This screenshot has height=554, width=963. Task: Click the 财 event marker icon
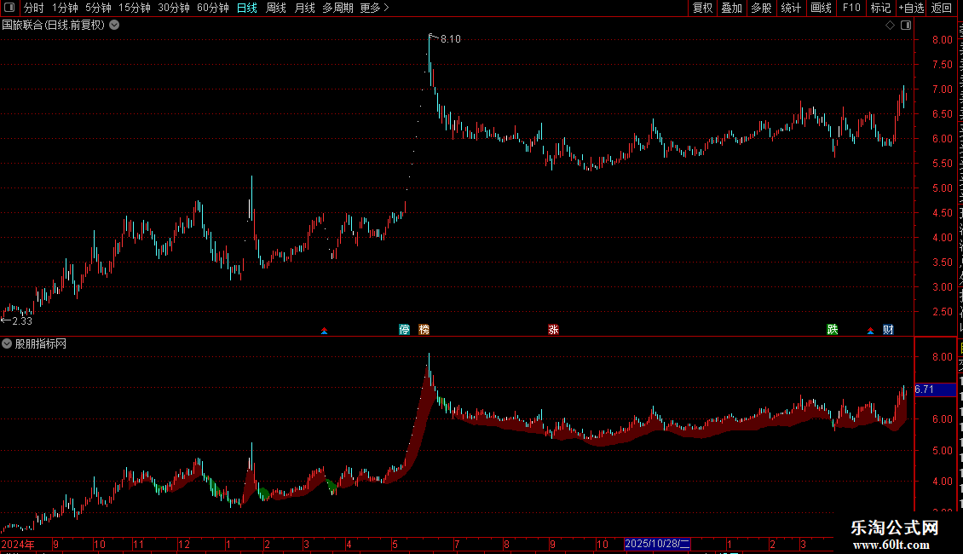coord(888,330)
